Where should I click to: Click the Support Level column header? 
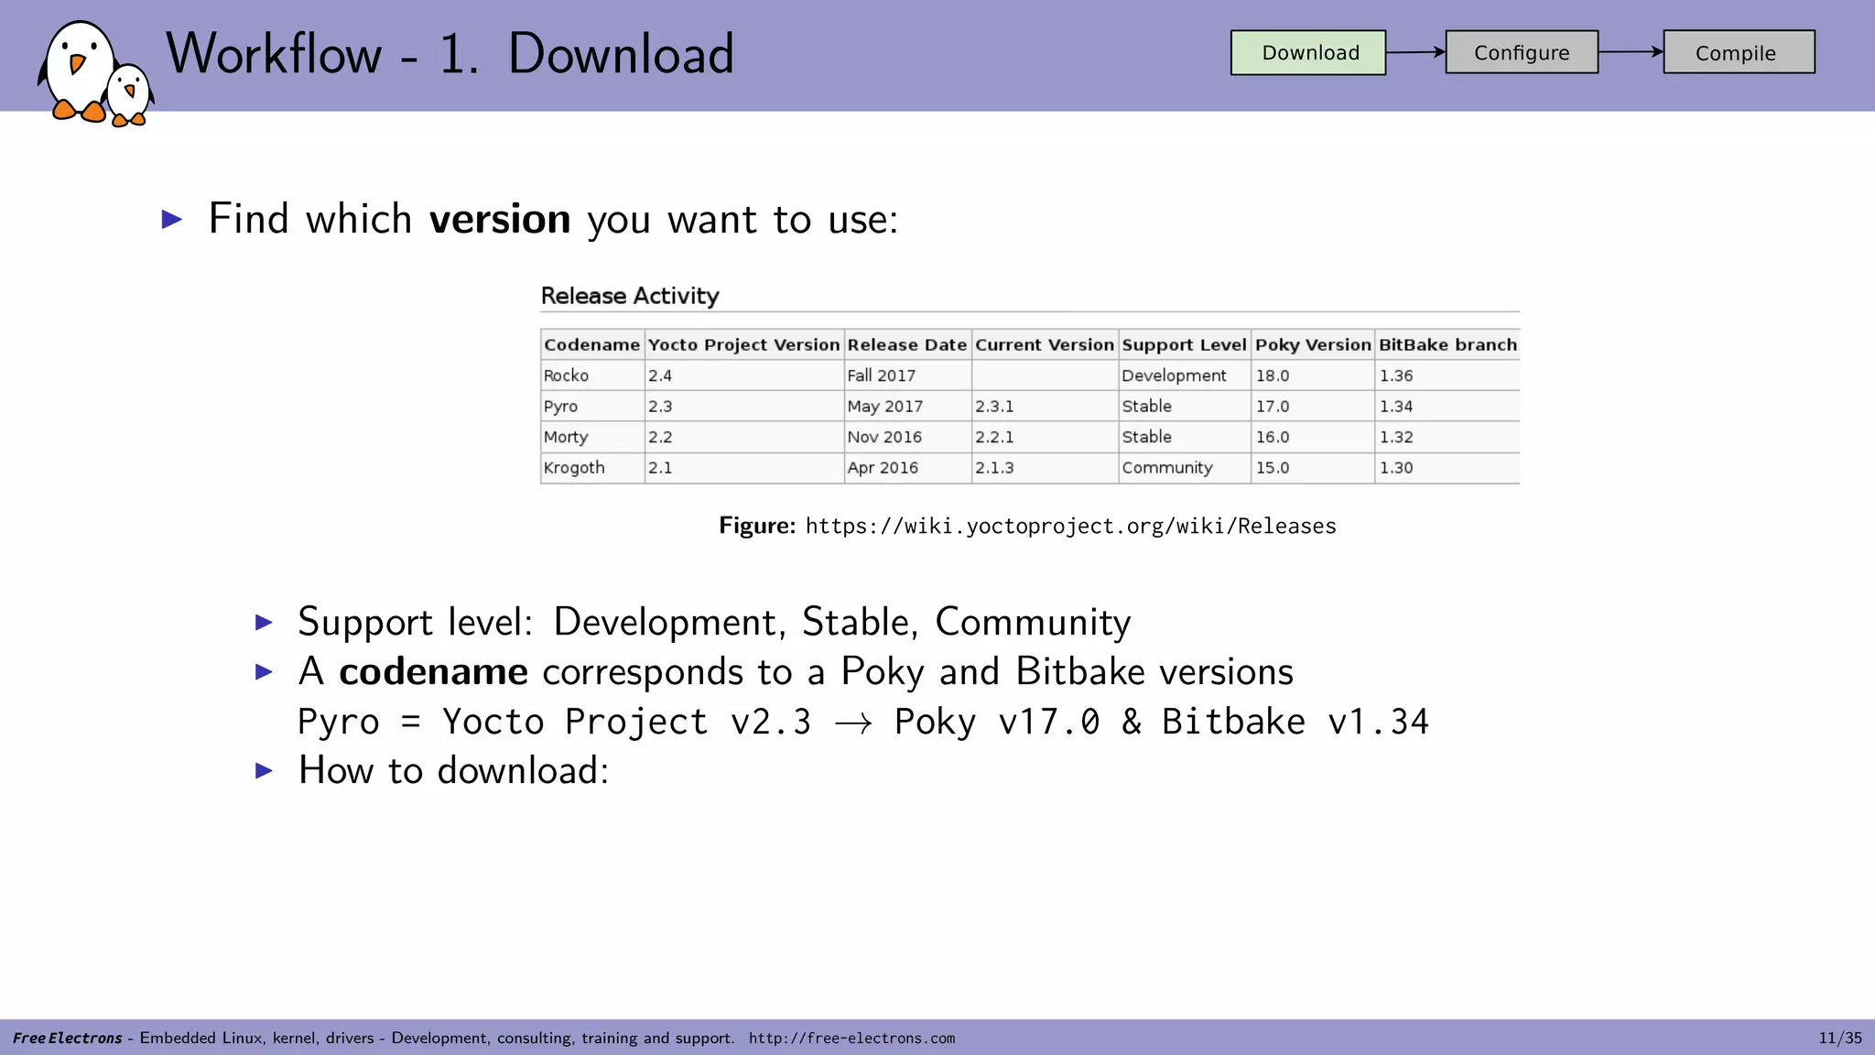coord(1185,344)
